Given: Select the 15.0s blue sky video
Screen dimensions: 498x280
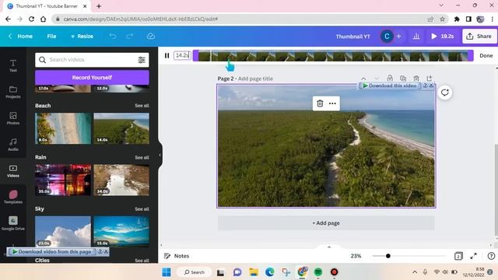Looking at the screenshot, I should (x=121, y=232).
